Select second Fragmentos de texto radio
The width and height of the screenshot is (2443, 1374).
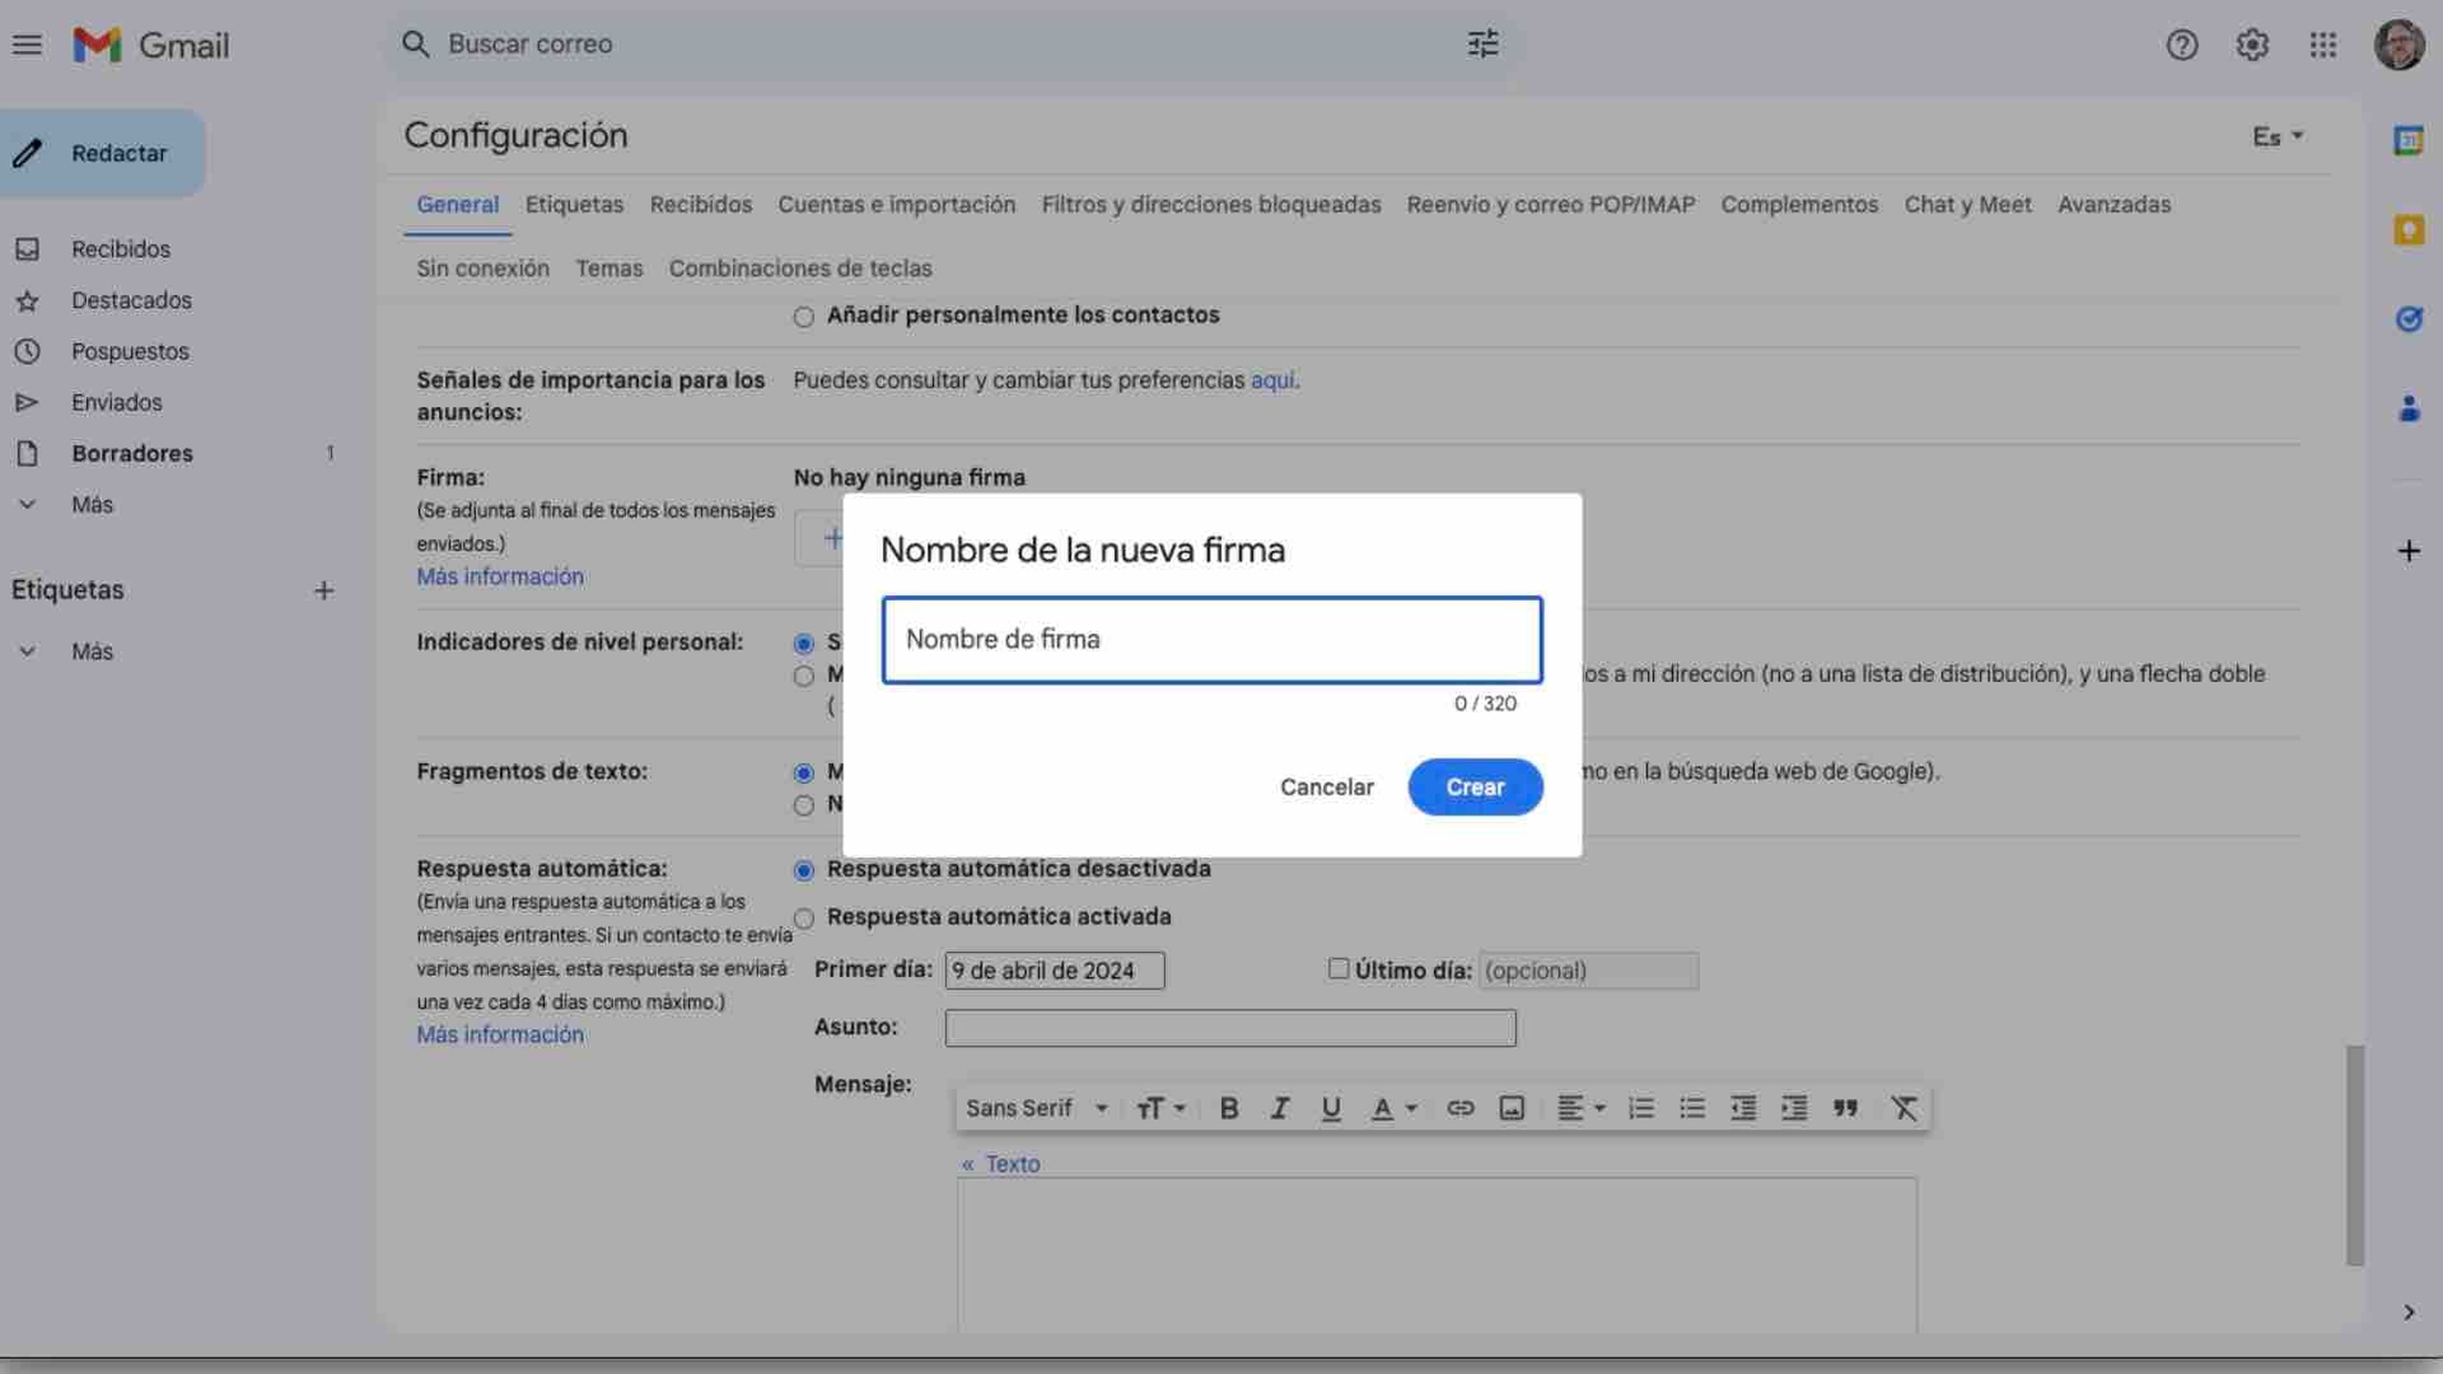click(x=804, y=806)
